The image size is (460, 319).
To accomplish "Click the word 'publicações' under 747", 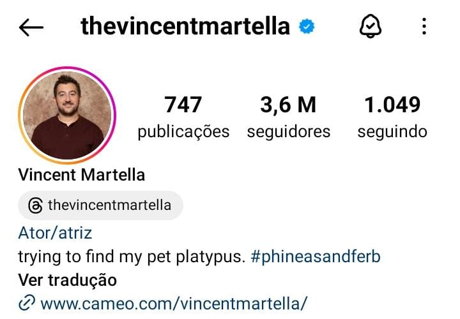I will (x=183, y=132).
